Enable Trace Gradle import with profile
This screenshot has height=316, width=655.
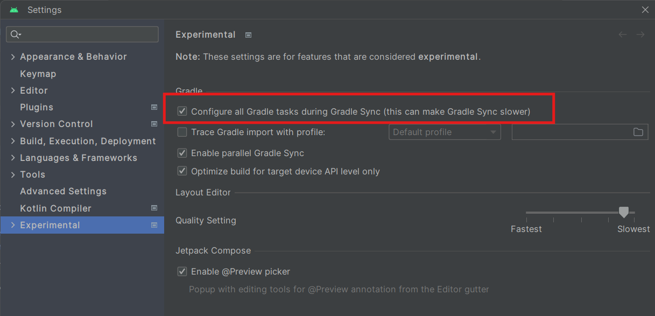(x=182, y=132)
